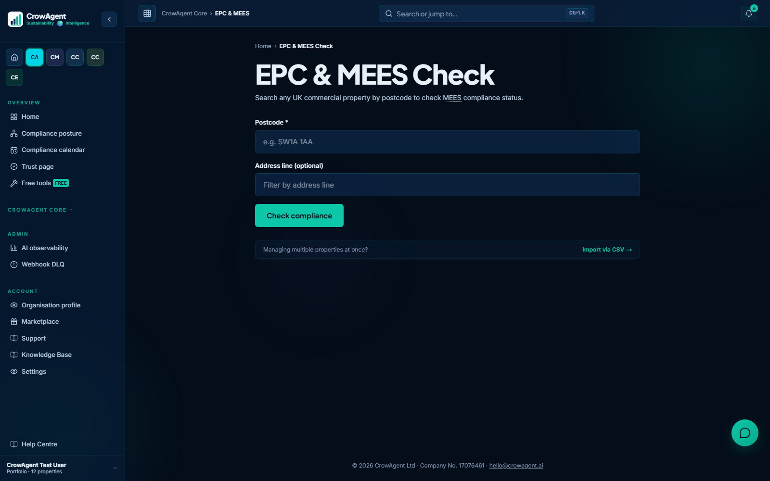Screen dimensions: 770x481
Task: Open the notifications bell
Action: coord(749,13)
